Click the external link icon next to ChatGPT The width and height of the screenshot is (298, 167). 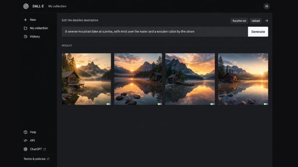pyautogui.click(x=44, y=149)
